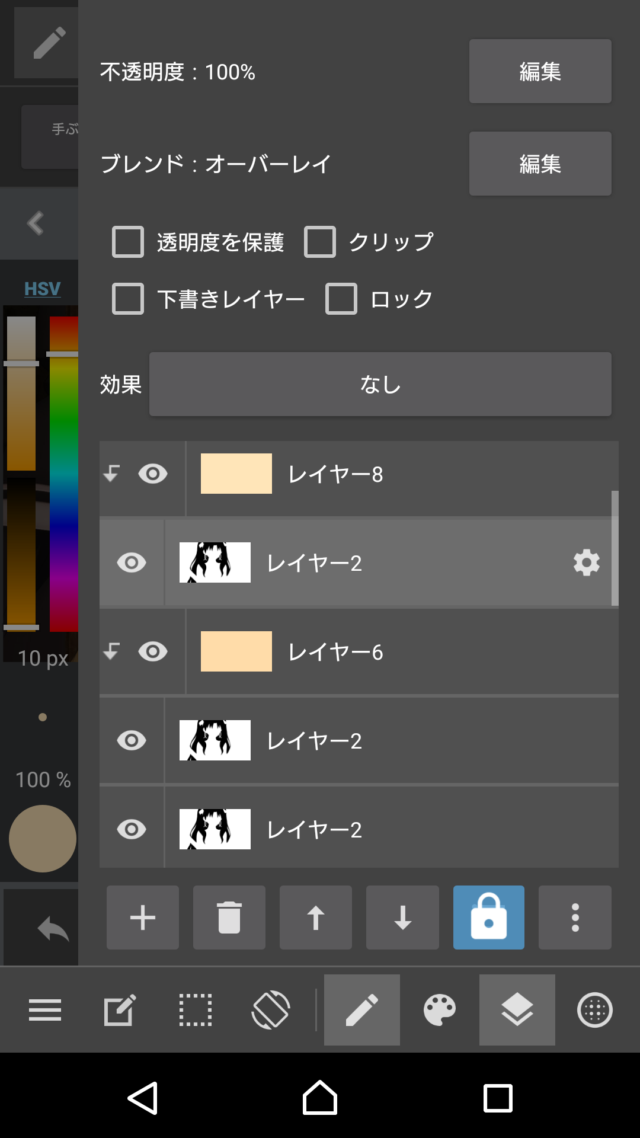Collapse side panel with left chevron

[36, 223]
